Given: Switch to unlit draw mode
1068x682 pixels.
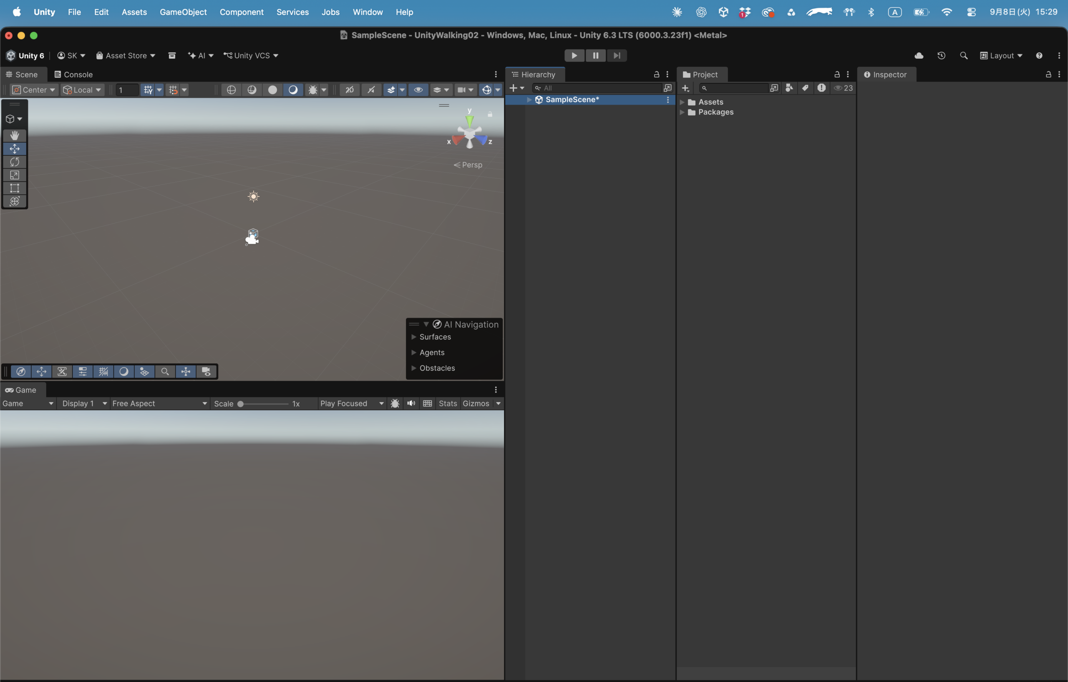Looking at the screenshot, I should click(x=272, y=90).
